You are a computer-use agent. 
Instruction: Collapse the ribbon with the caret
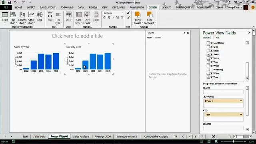click(x=253, y=27)
